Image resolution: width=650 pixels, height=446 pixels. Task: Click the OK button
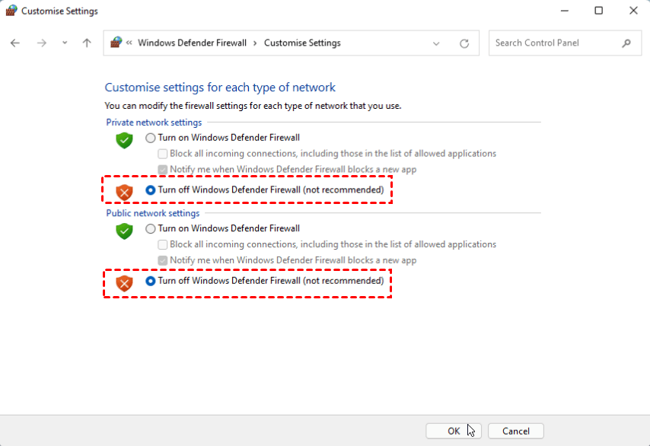(454, 431)
